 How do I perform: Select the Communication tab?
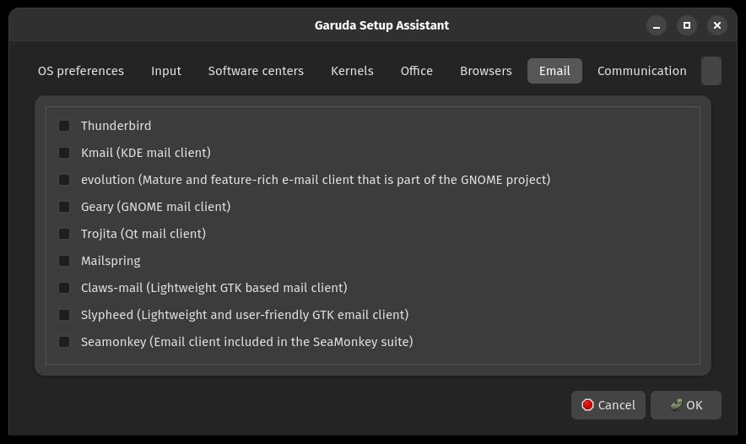642,71
